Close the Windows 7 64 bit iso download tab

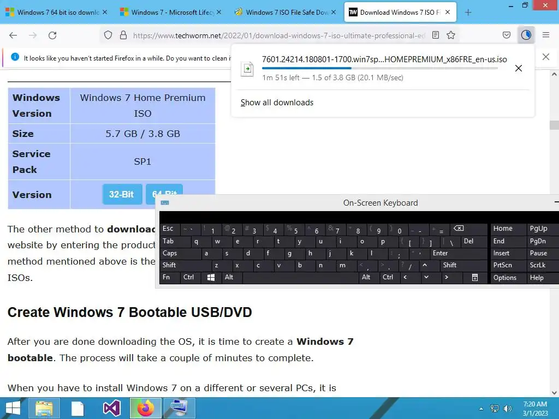105,12
